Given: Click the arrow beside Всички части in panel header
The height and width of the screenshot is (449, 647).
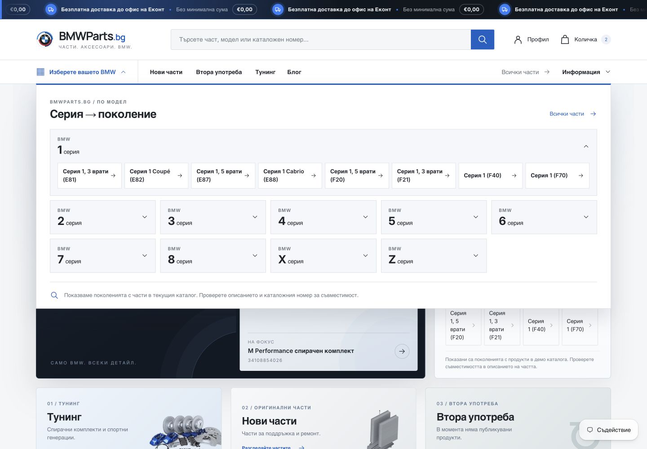Looking at the screenshot, I should (593, 114).
